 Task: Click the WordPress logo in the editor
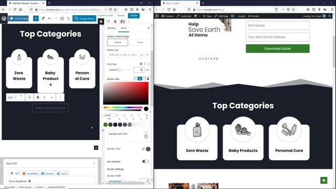[x=4, y=18]
